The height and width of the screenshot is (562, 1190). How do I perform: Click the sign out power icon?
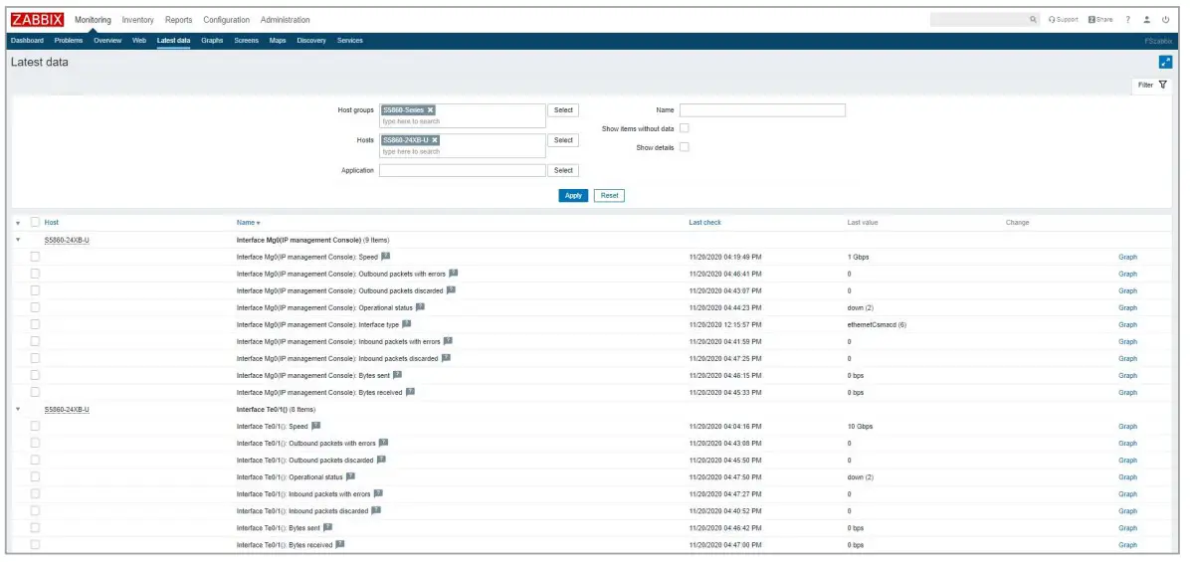[1166, 20]
